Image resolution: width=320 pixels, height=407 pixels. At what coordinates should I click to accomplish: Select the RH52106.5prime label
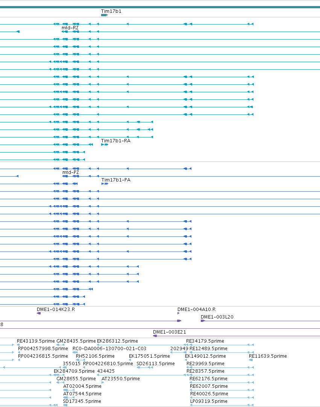click(x=95, y=356)
